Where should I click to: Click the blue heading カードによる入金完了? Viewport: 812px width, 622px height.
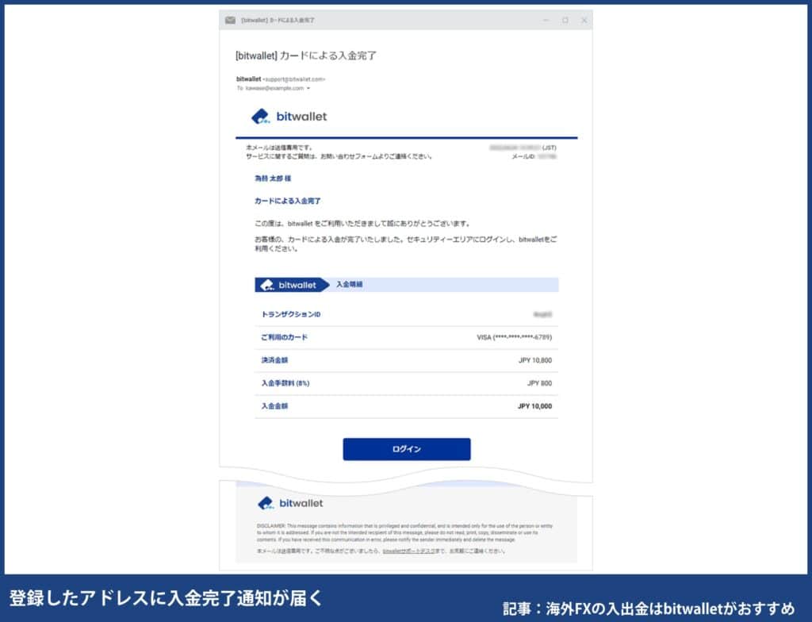pos(287,201)
